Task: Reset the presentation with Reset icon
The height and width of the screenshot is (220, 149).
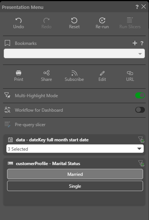Action: tap(74, 20)
